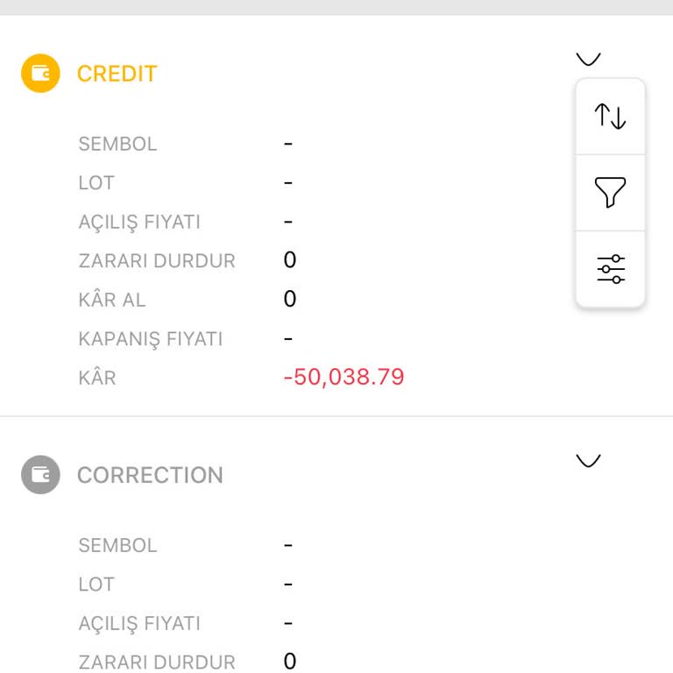Click the red -50,038.79 profit value
The image size is (673, 673).
click(344, 378)
